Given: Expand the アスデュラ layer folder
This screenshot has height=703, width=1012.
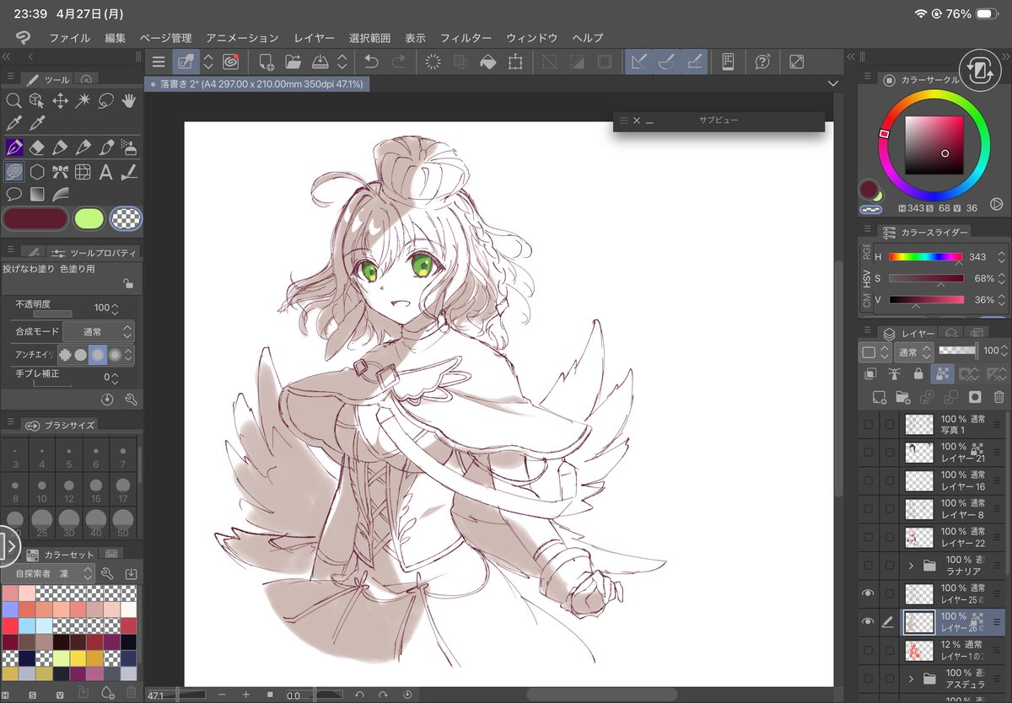Looking at the screenshot, I should (x=912, y=679).
